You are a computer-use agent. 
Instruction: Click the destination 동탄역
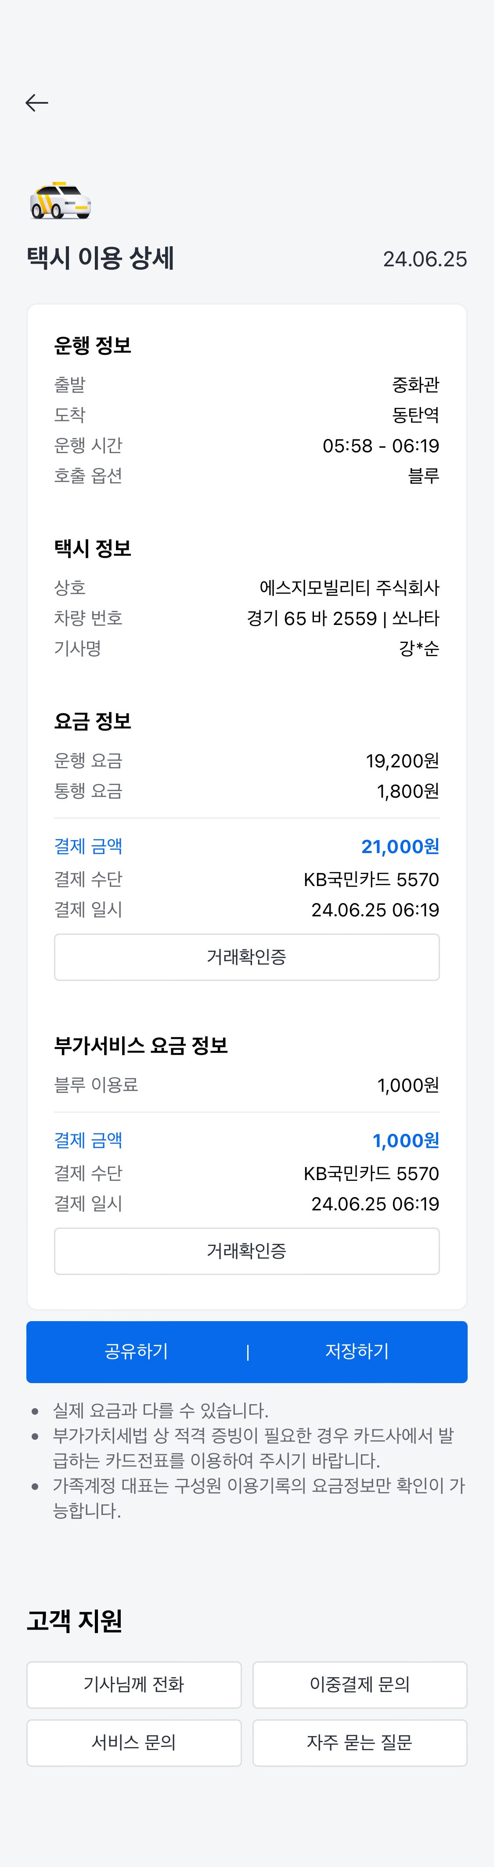415,415
